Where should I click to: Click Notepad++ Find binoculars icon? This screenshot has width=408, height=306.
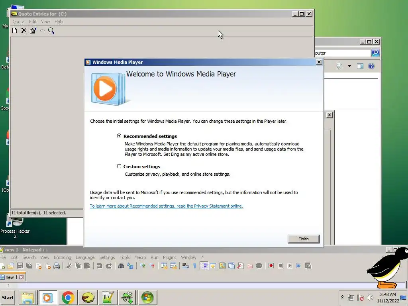point(121,266)
